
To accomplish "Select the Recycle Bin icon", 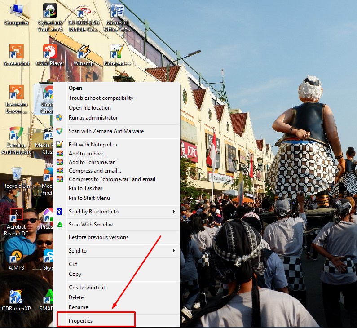I will (x=17, y=178).
